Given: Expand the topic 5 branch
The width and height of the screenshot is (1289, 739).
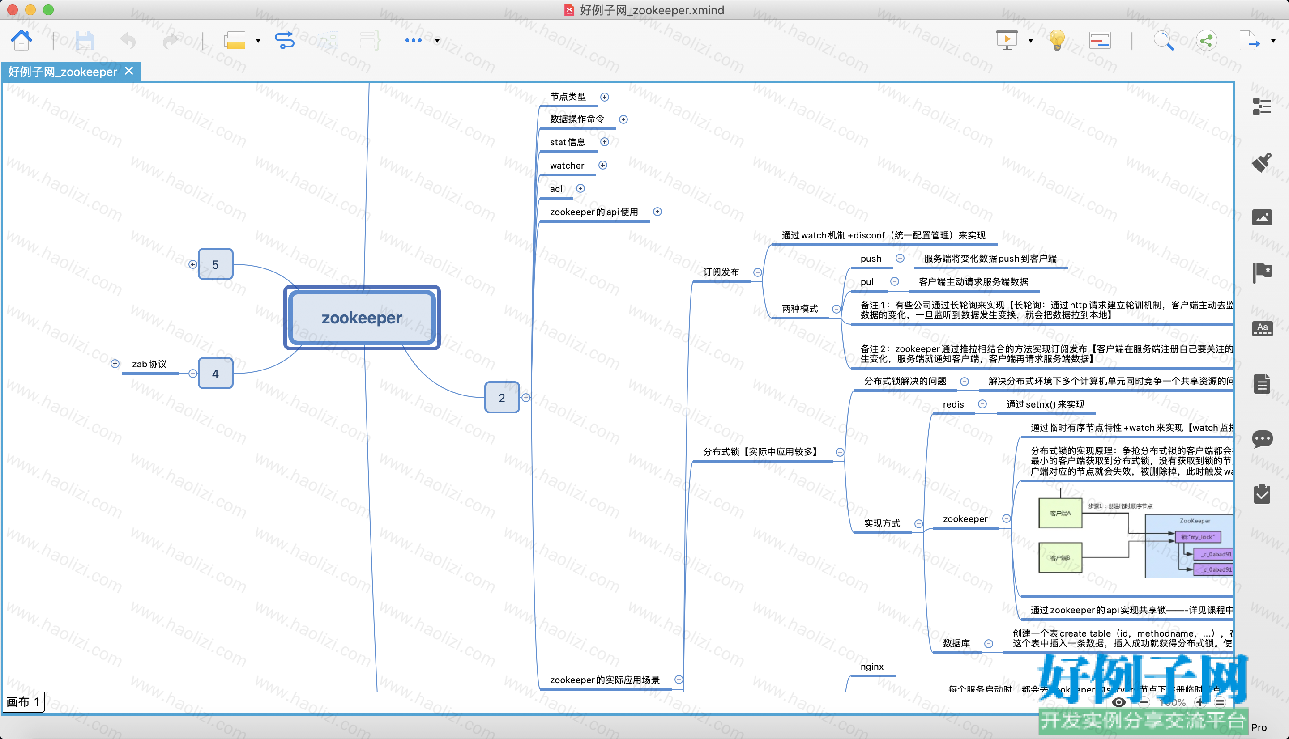Looking at the screenshot, I should click(x=192, y=264).
